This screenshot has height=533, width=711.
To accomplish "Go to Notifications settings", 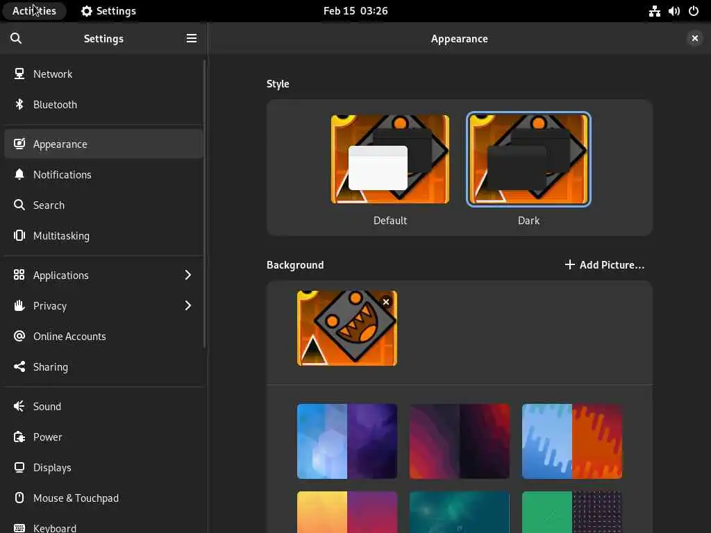I will tap(103, 174).
